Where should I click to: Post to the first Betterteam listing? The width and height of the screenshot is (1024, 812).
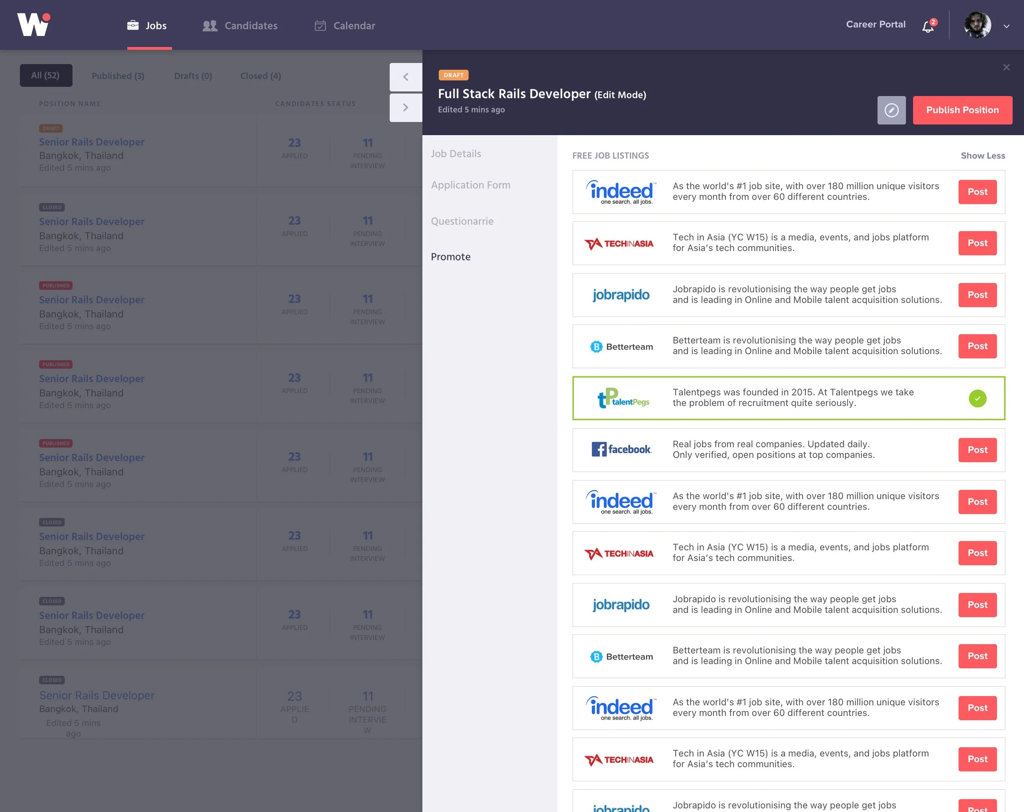(x=977, y=346)
